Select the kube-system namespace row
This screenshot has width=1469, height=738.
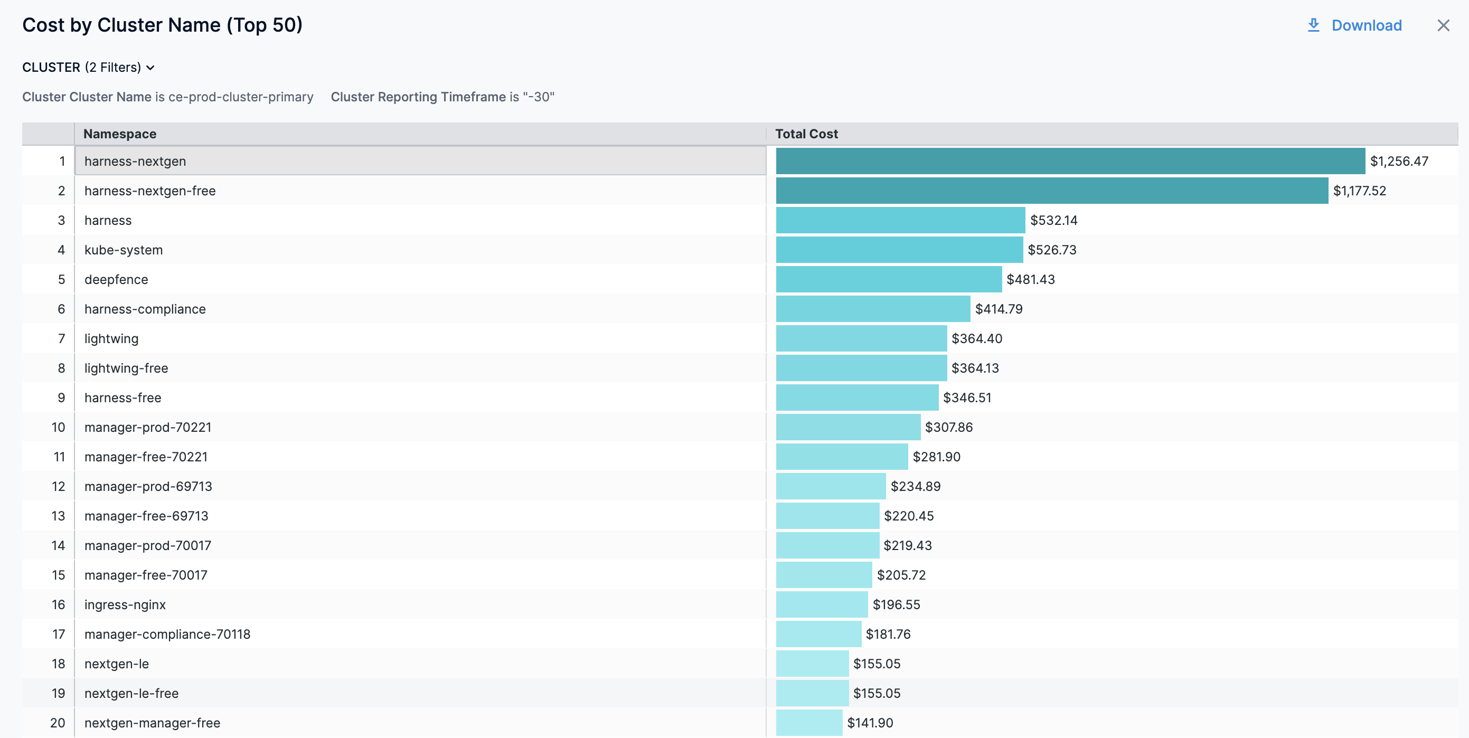pyautogui.click(x=124, y=250)
